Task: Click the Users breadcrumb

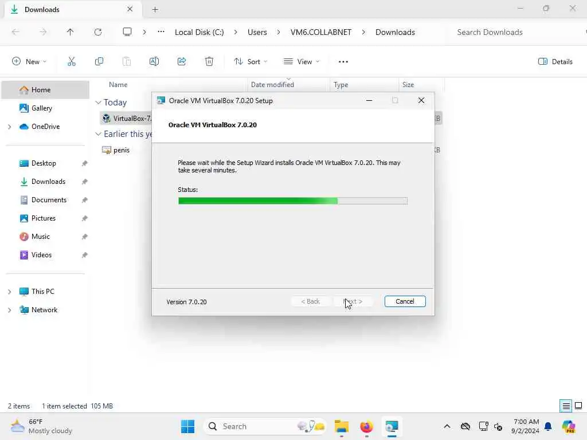Action: (x=257, y=32)
